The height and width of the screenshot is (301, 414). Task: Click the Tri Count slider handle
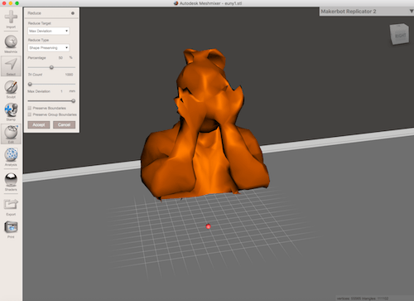coord(30,84)
